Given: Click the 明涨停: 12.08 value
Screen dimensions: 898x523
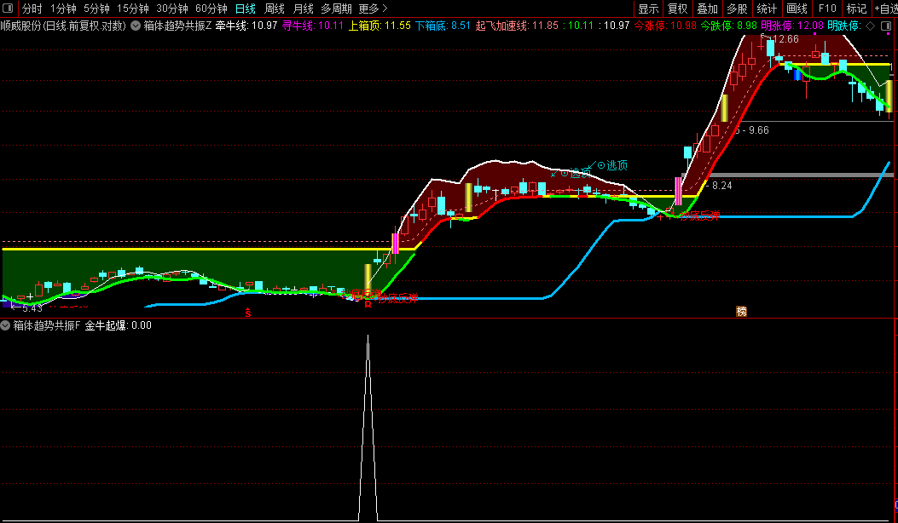Looking at the screenshot, I should click(792, 26).
